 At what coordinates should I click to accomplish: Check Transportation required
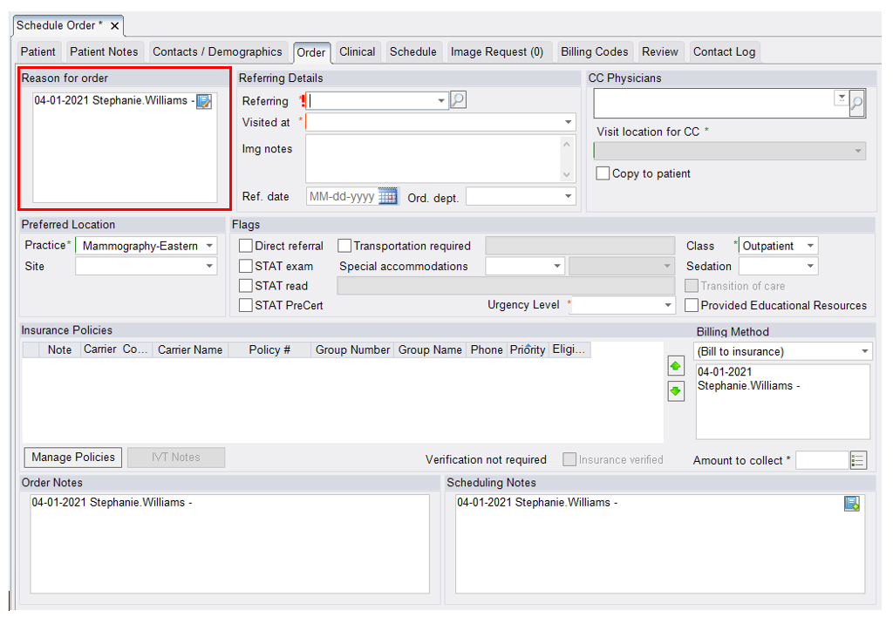pos(344,246)
